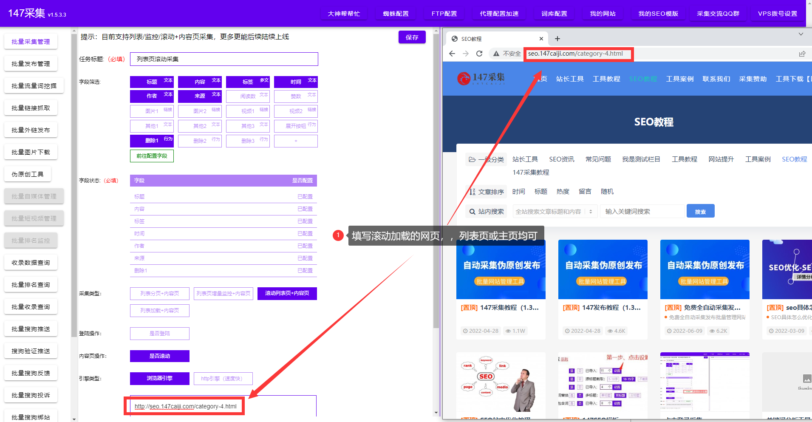Screen dimensions: 812x422
Task: Sort articles by 热度
Action: (563, 192)
